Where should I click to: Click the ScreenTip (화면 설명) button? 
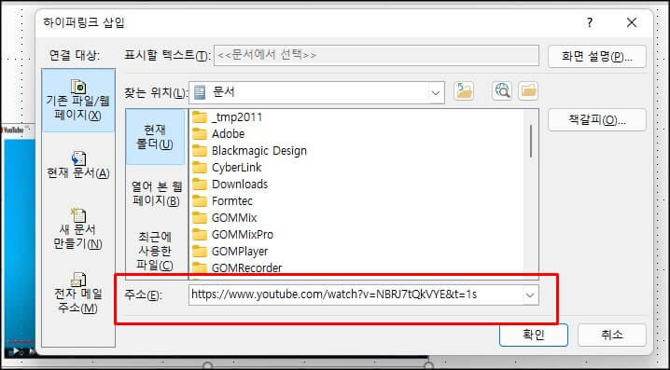pos(597,57)
